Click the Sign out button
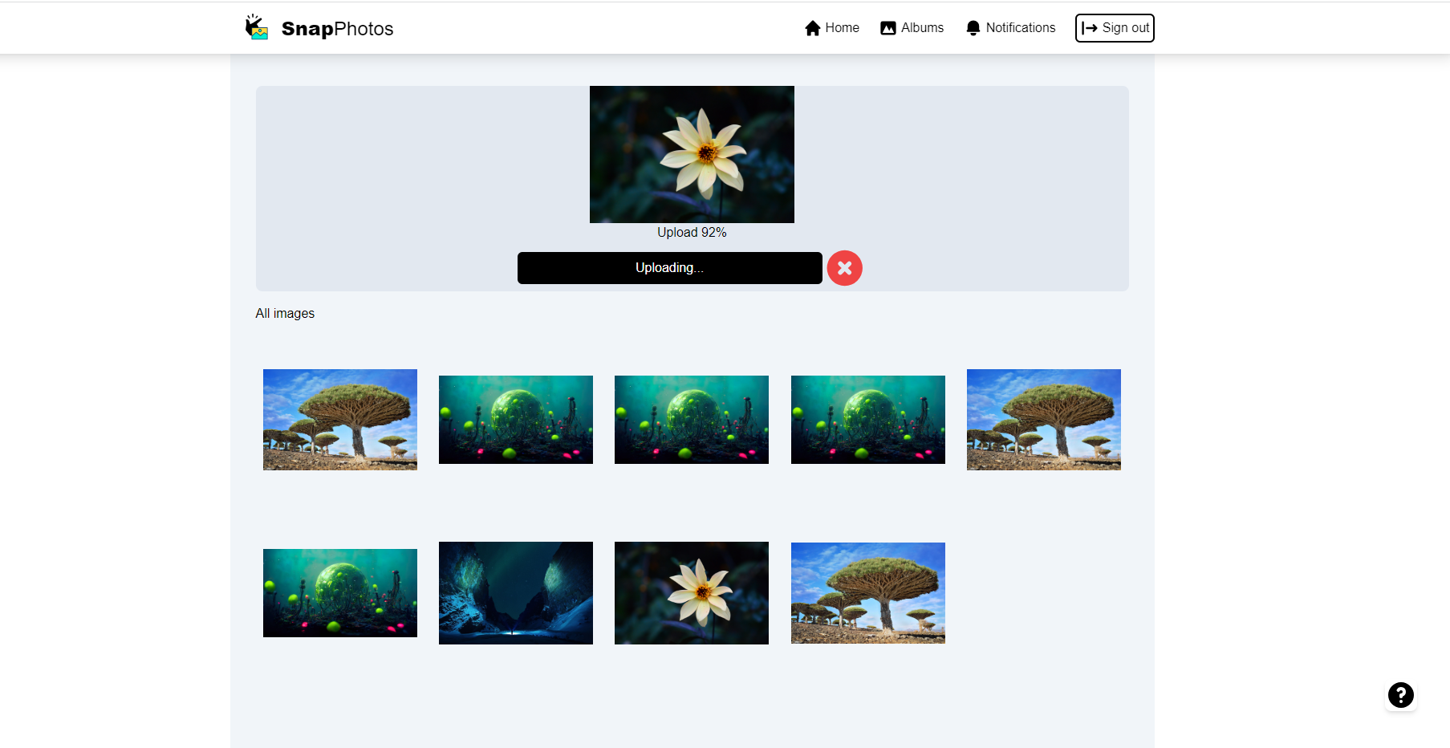The width and height of the screenshot is (1450, 748). [x=1115, y=28]
